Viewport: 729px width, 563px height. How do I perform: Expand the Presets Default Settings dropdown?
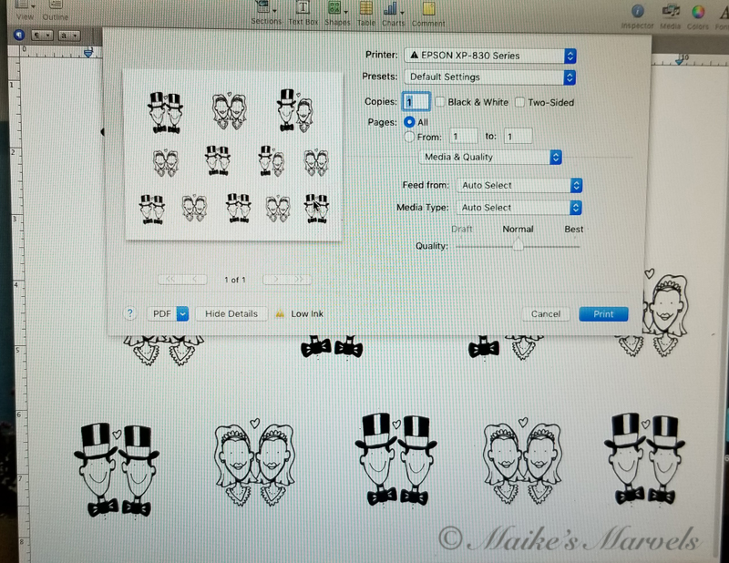(489, 77)
